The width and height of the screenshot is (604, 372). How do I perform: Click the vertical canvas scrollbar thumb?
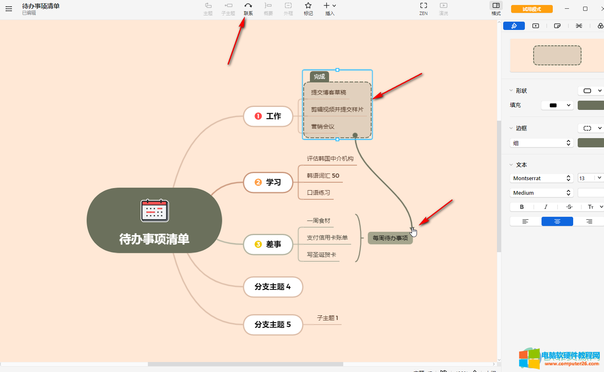tap(499, 186)
